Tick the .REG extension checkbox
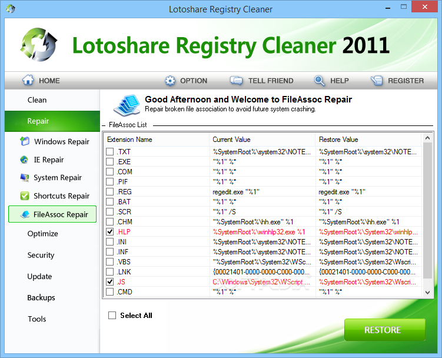The height and width of the screenshot is (358, 442). click(109, 192)
